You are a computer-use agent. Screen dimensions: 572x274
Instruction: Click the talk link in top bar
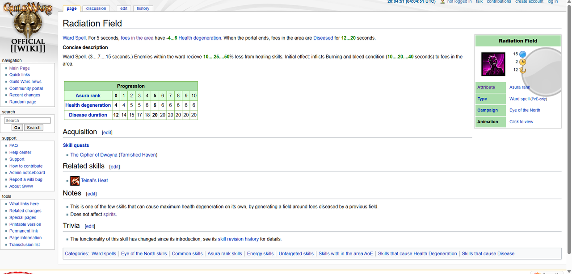(x=479, y=2)
